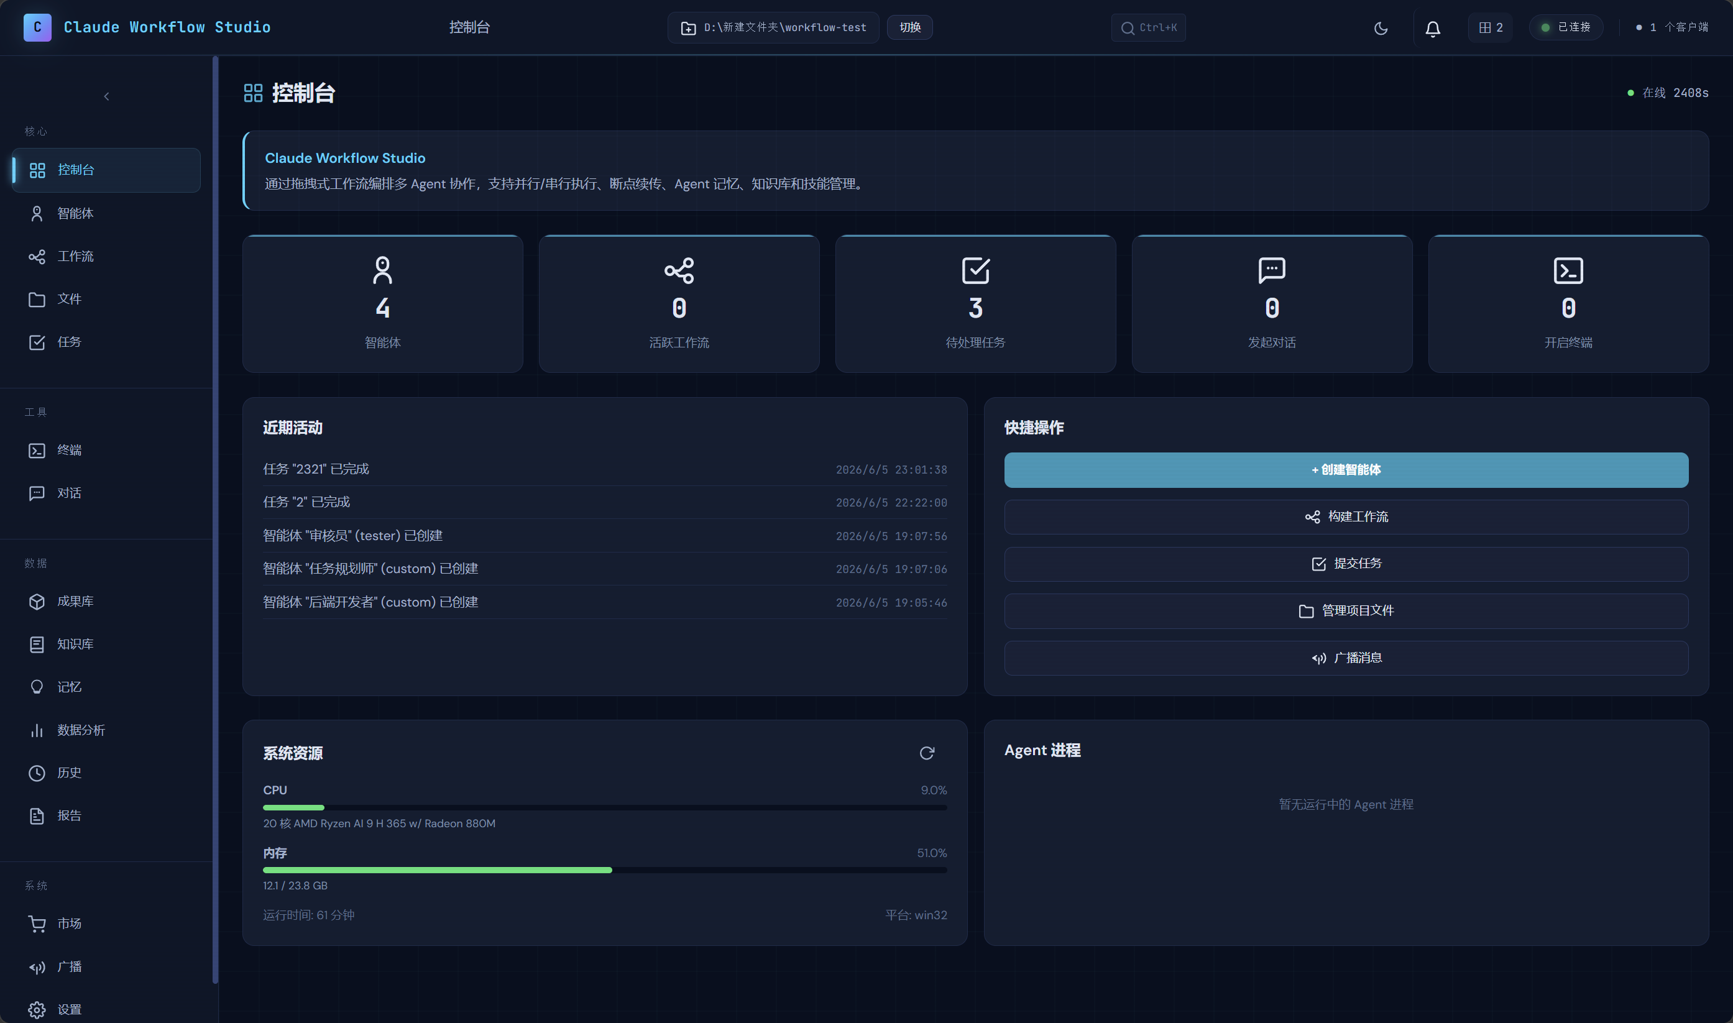The width and height of the screenshot is (1733, 1023).
Task: Open the Ctrl+K search field
Action: (1149, 27)
